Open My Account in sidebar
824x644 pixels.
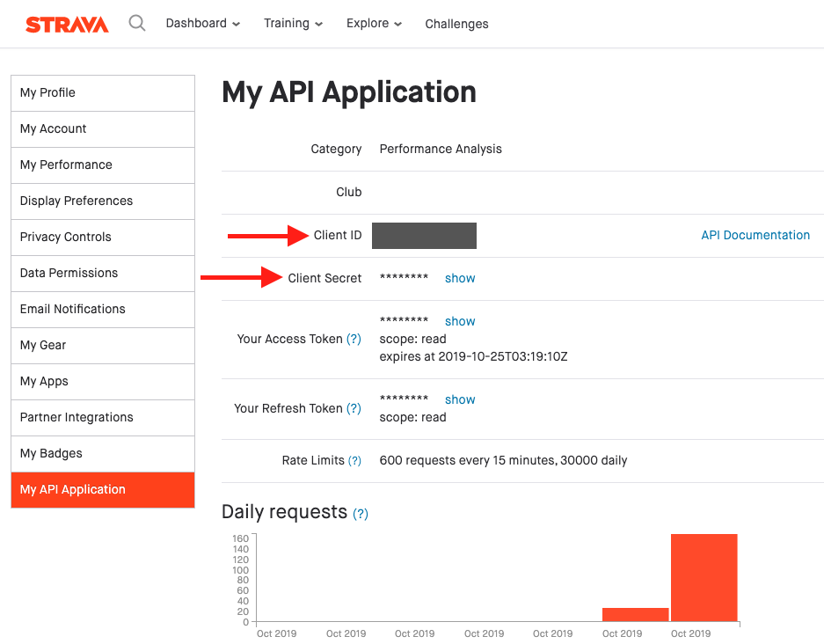103,128
